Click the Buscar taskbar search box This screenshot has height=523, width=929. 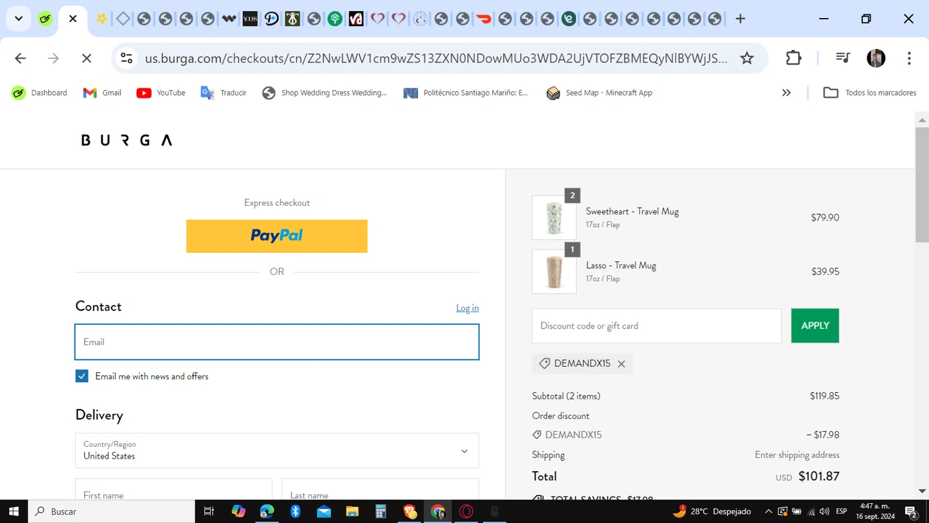(x=111, y=511)
